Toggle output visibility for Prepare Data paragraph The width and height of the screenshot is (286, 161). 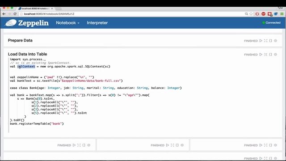tap(271, 41)
